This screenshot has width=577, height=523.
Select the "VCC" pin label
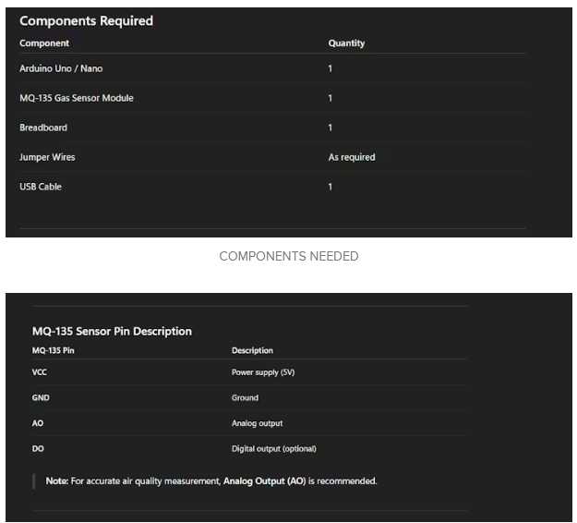pos(40,372)
